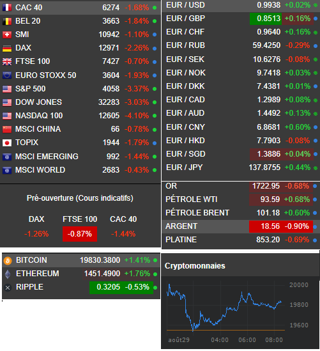Screen dimensions: 320x351
Task: Click the EUR / RUB price 59.4250
Action: pos(266,45)
